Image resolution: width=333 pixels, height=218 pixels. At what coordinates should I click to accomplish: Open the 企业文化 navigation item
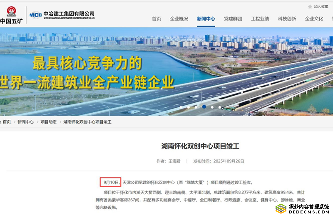314,19
